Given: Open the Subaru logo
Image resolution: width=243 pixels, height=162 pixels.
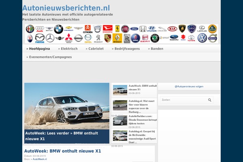Looking at the screenshot, I should 174,38.
